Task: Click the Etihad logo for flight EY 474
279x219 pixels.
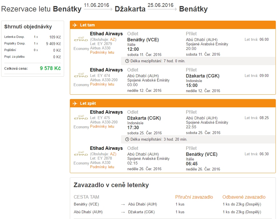Action: (x=81, y=75)
